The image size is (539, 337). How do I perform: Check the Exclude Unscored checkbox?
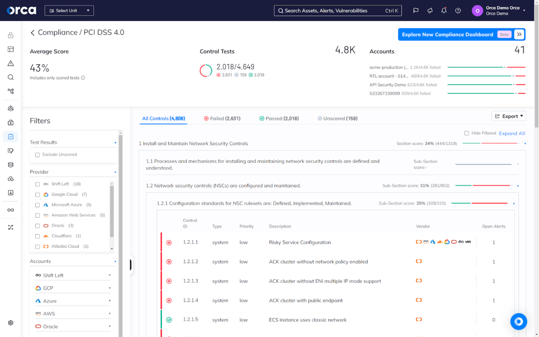[x=37, y=155]
